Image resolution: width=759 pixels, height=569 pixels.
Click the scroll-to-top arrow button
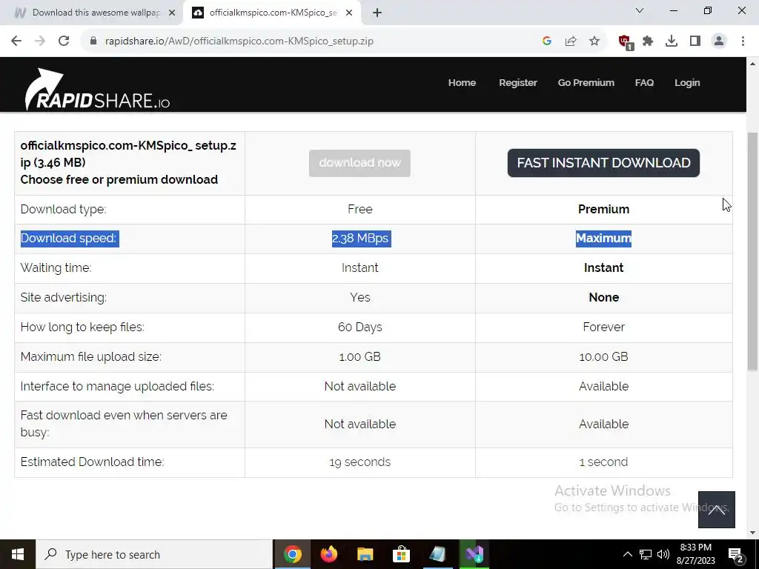717,510
